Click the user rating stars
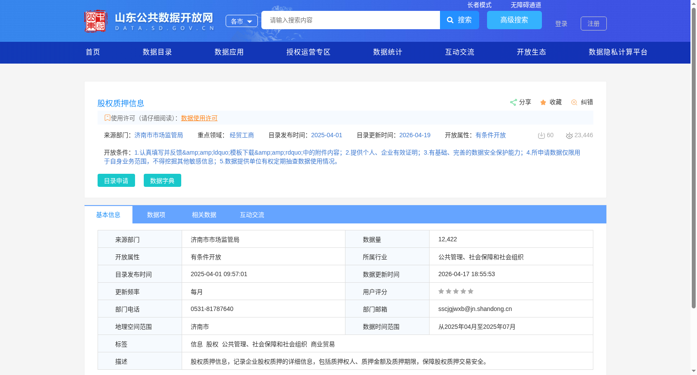 tap(456, 291)
